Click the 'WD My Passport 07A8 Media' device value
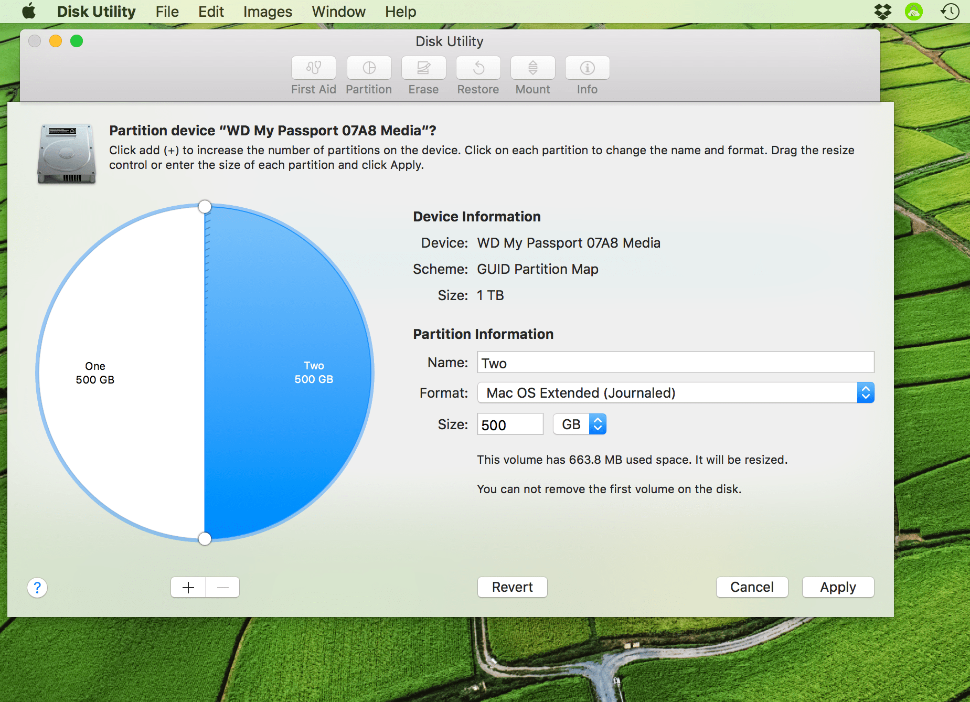The width and height of the screenshot is (970, 702). (x=569, y=243)
